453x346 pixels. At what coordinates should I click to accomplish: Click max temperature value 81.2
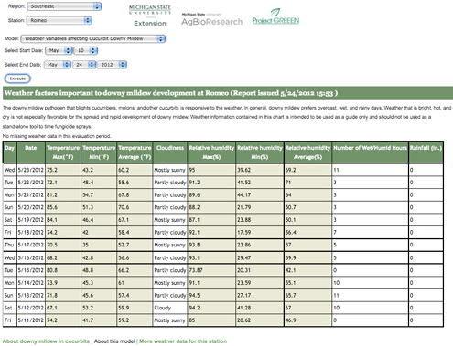[x=63, y=194]
